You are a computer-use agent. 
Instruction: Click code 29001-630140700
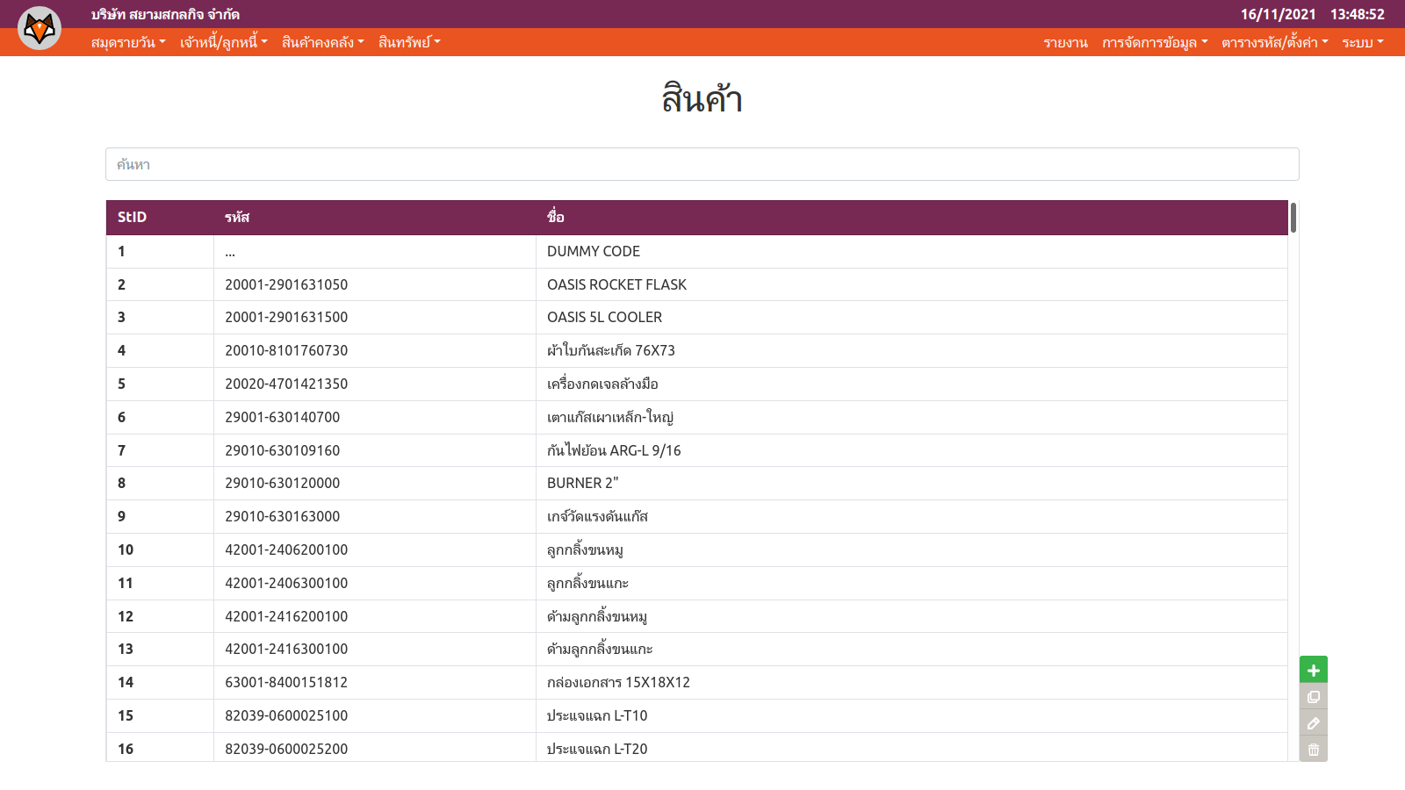pos(282,417)
